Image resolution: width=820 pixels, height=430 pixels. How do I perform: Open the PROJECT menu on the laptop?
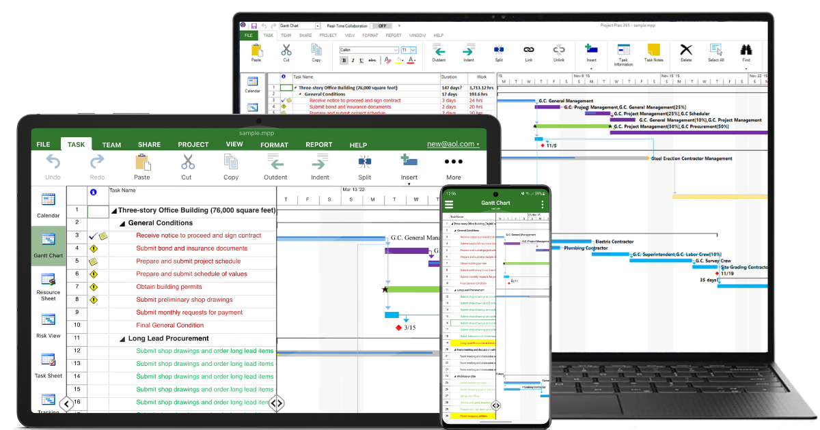point(329,35)
